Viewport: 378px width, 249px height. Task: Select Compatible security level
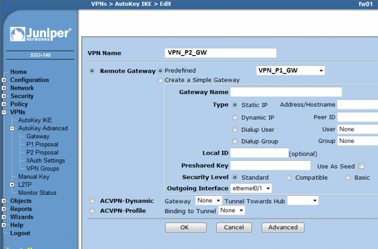click(x=289, y=177)
